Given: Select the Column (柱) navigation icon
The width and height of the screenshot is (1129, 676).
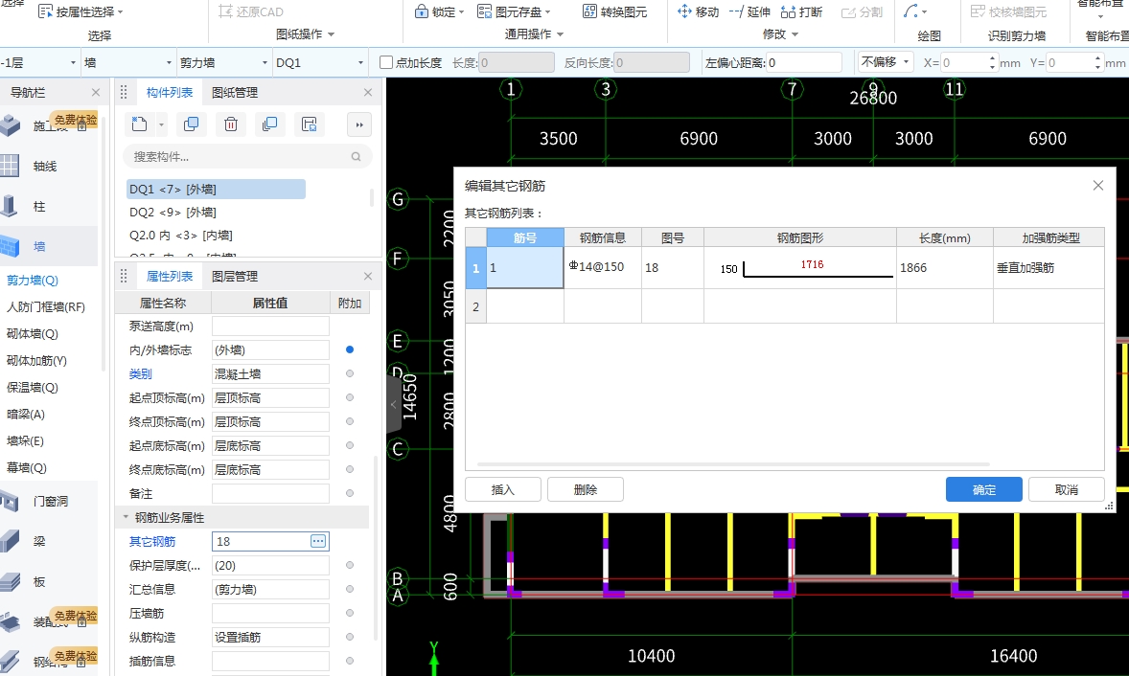Looking at the screenshot, I should pyautogui.click(x=10, y=207).
